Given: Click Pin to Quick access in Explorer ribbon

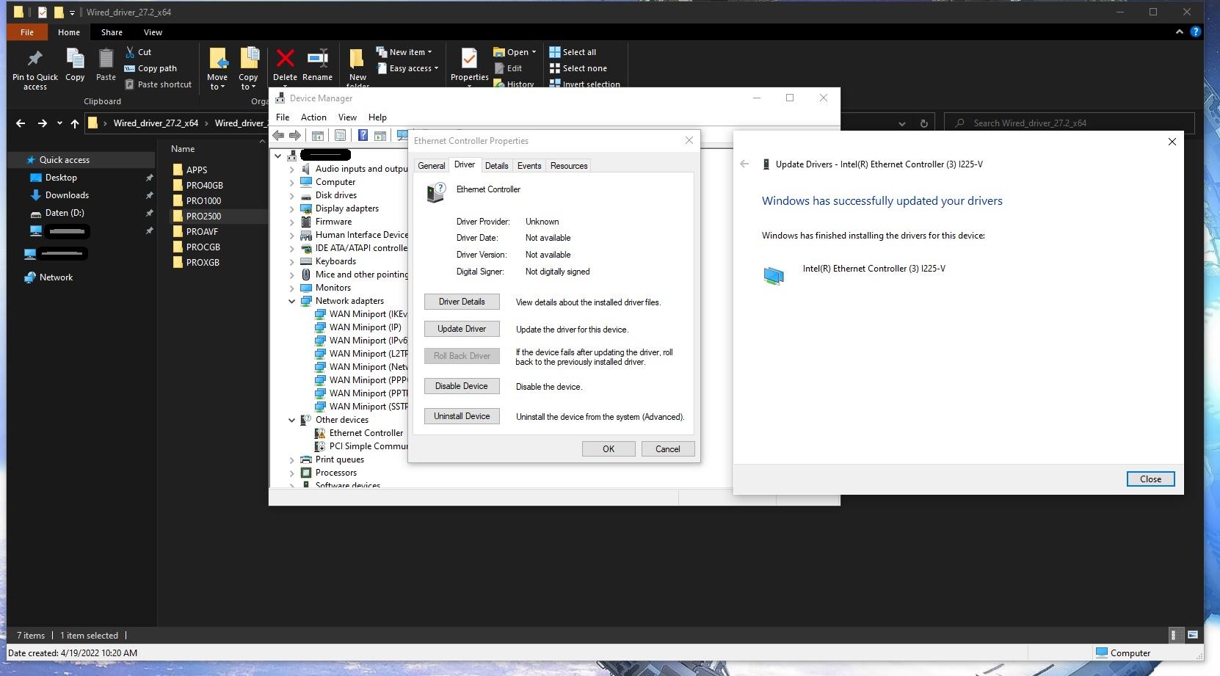Looking at the screenshot, I should (35, 70).
